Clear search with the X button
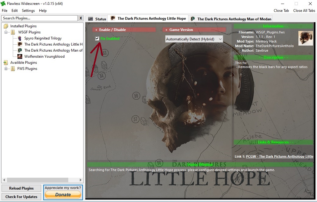 tap(81, 18)
